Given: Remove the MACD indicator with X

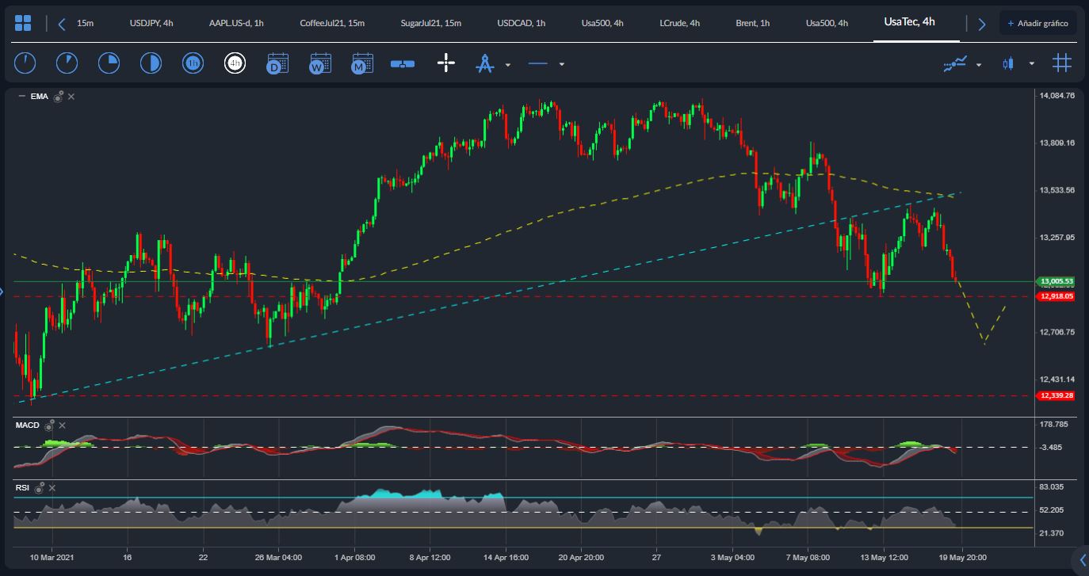Looking at the screenshot, I should click(63, 425).
